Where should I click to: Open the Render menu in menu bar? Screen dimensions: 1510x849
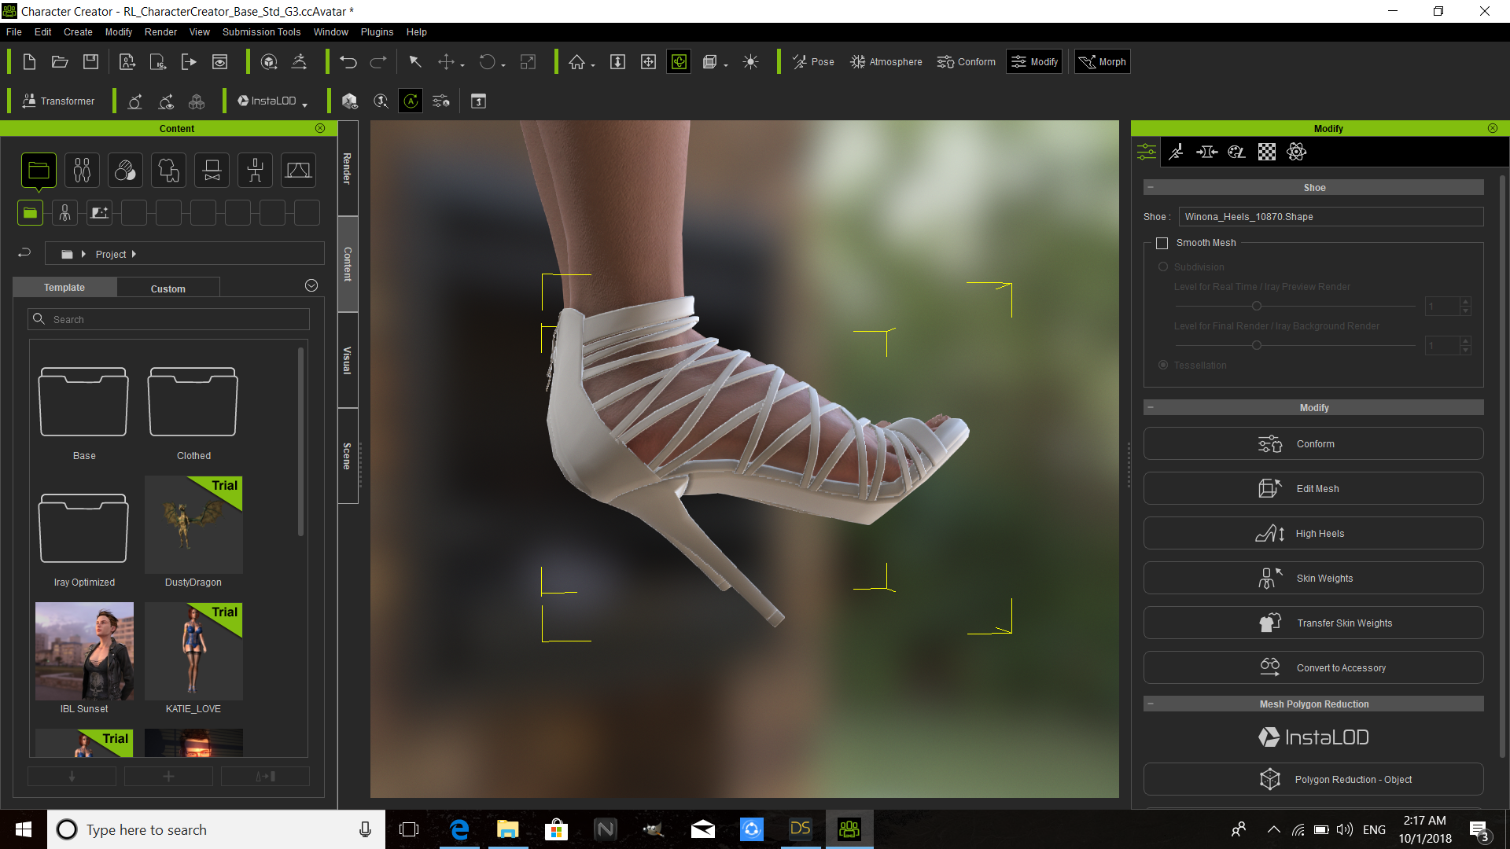pos(160,31)
